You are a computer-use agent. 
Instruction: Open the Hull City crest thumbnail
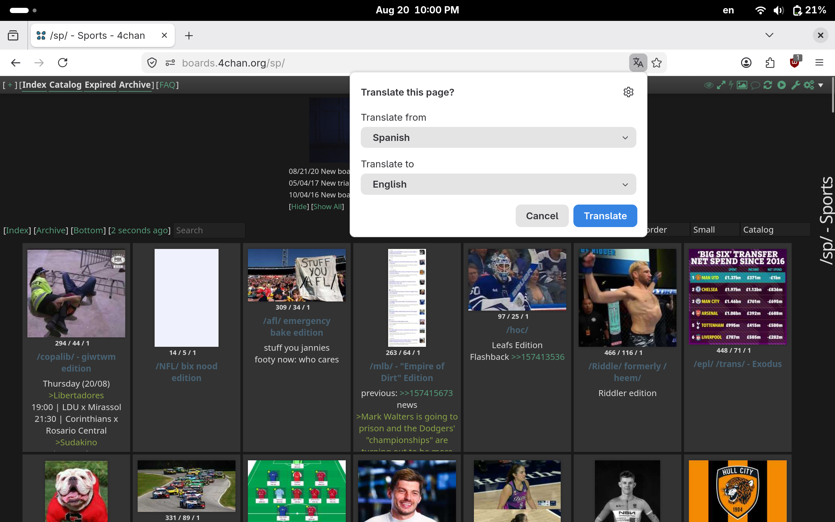coord(738,491)
